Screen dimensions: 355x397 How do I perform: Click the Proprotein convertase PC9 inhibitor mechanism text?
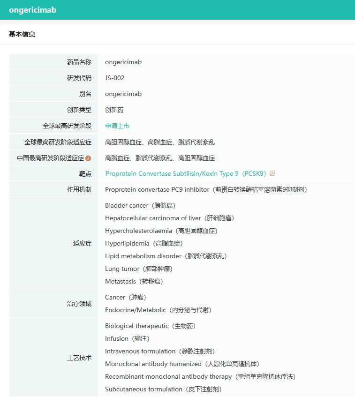coord(206,189)
